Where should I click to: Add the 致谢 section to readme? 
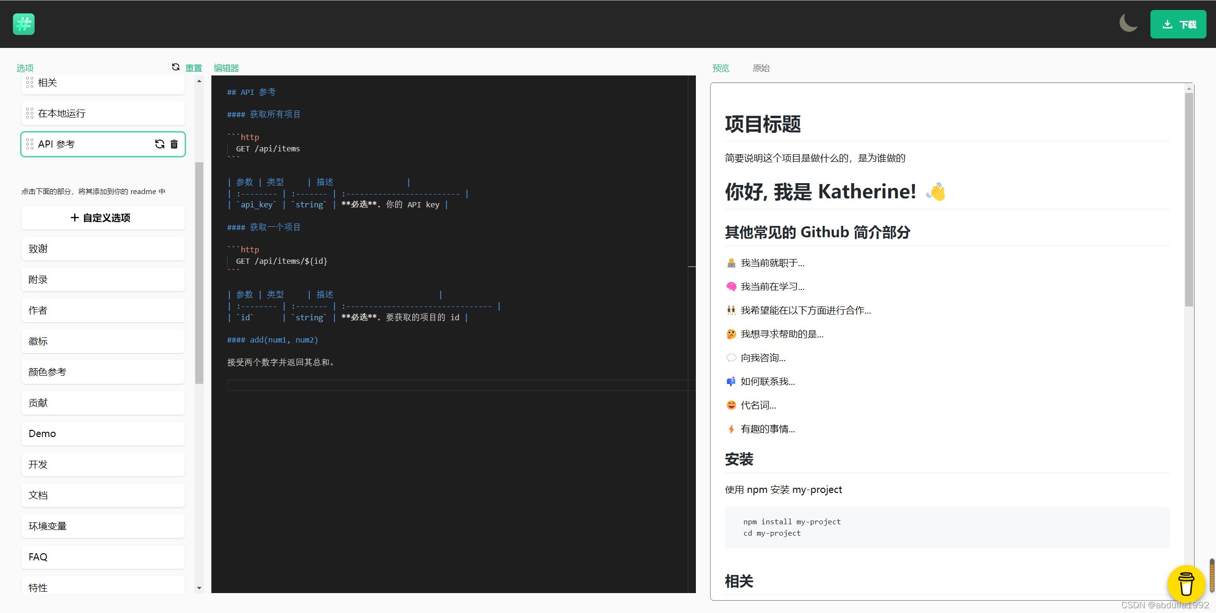click(103, 249)
